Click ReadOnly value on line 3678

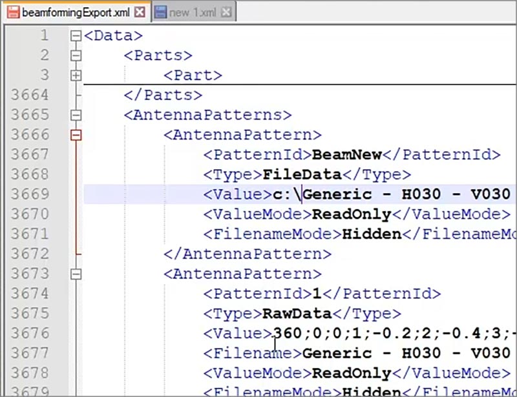coord(352,373)
